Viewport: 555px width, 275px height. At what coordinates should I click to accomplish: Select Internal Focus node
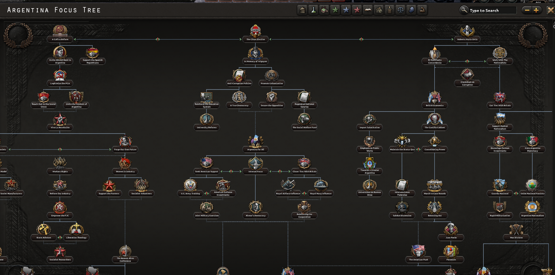coord(255,166)
